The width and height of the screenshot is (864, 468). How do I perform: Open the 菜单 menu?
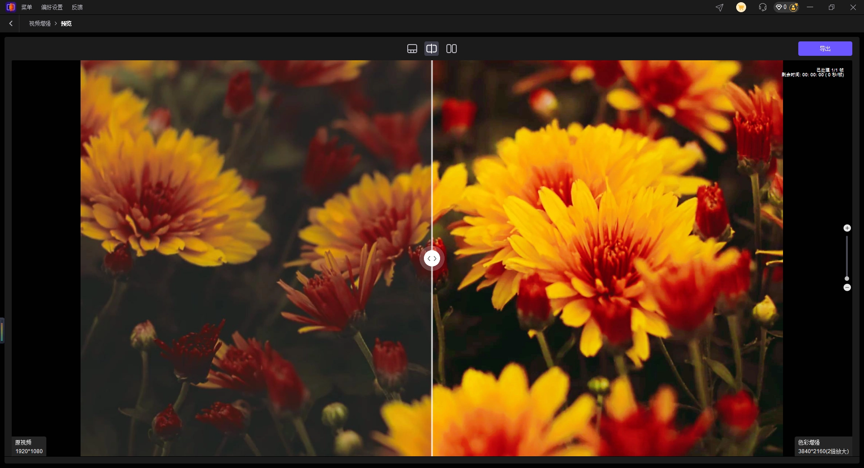tap(27, 7)
